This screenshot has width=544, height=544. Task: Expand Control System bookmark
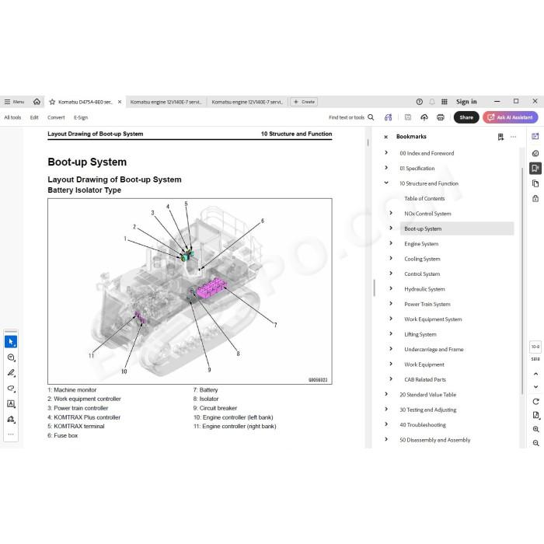[391, 274]
